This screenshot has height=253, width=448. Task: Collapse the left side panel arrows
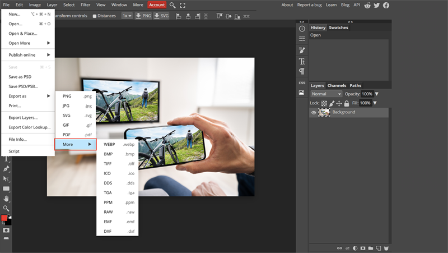coord(302,22)
